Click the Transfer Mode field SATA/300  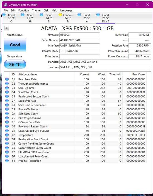point(79,51)
